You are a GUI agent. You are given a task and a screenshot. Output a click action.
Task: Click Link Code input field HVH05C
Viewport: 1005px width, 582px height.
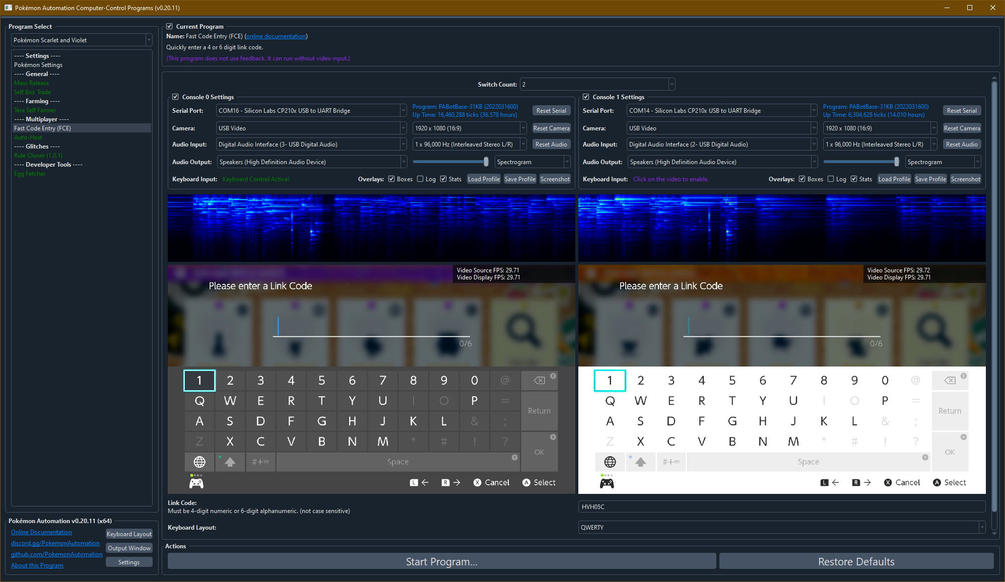tap(781, 506)
